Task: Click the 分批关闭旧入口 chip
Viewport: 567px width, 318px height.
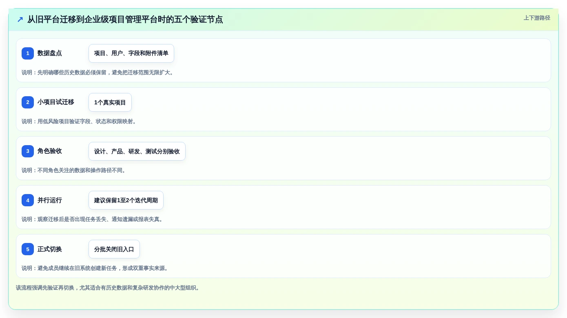Action: pos(114,249)
